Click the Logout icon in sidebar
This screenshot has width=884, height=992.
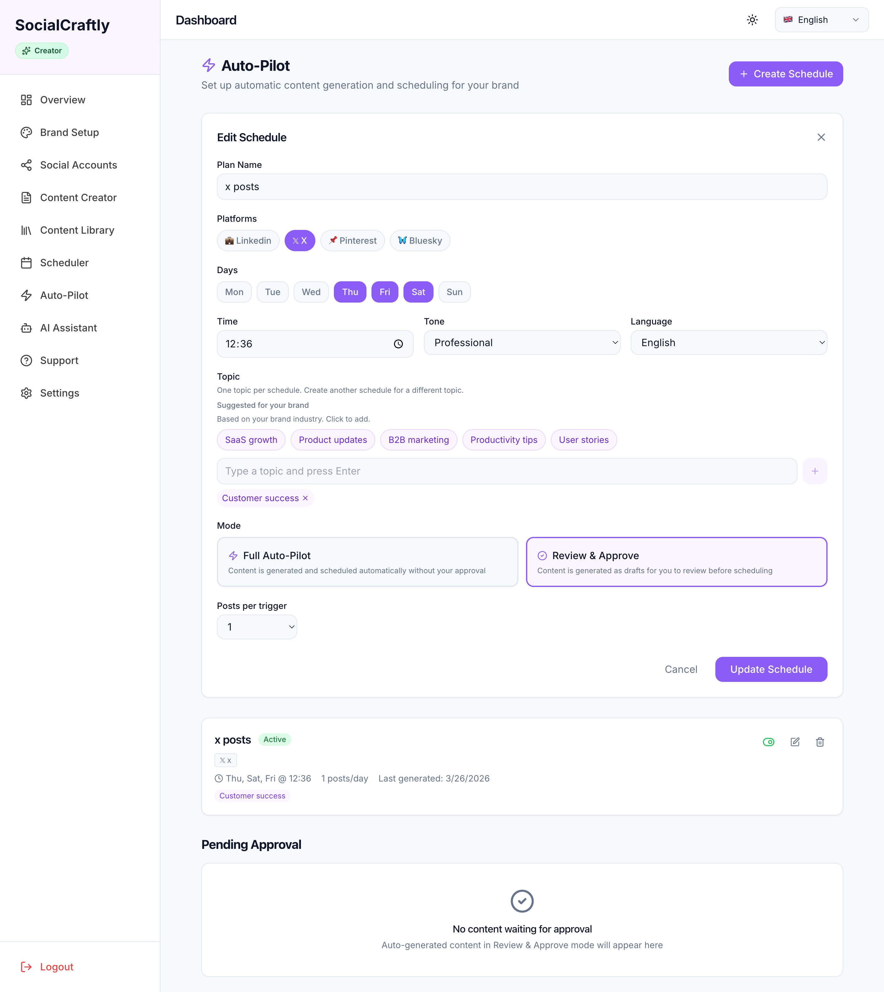[x=26, y=967]
